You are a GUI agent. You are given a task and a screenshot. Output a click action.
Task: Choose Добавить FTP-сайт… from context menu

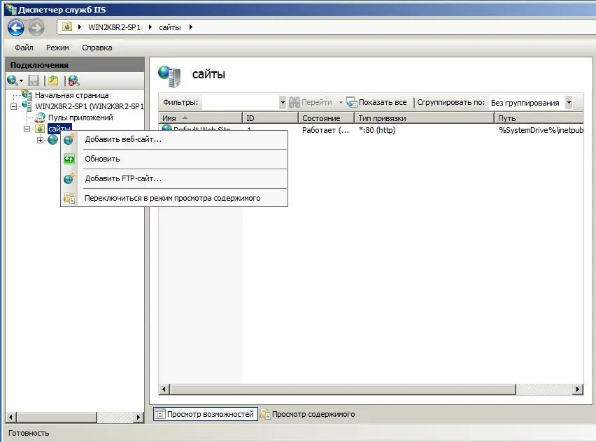(x=174, y=178)
